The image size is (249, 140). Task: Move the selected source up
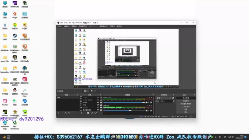pos(92,113)
